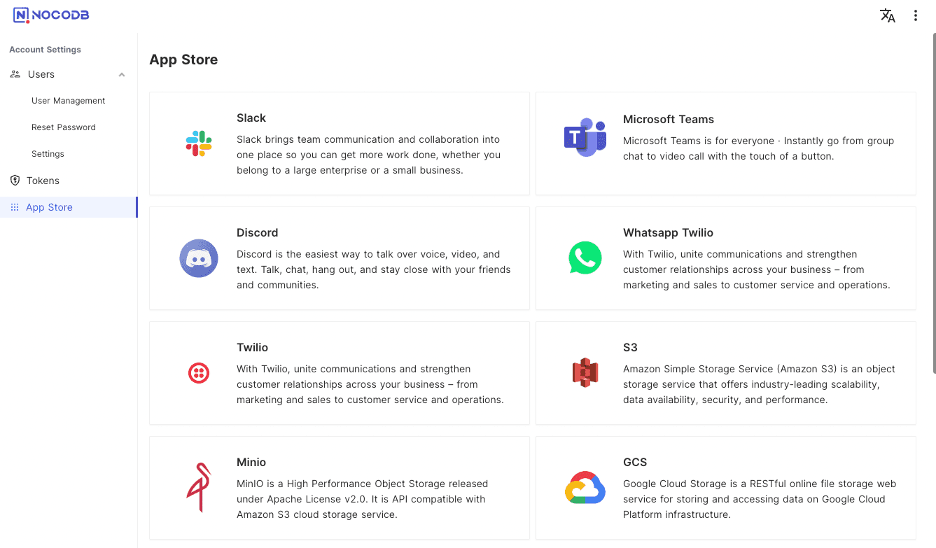The height and width of the screenshot is (548, 936).
Task: Select User Management in the sidebar
Action: (x=68, y=100)
